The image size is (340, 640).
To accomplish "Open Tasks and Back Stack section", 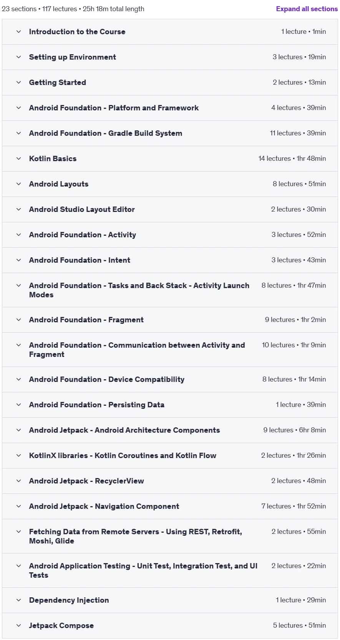I will click(170, 290).
